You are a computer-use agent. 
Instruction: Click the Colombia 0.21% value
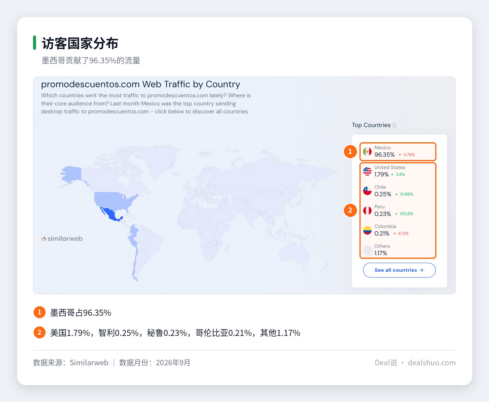[x=382, y=233]
